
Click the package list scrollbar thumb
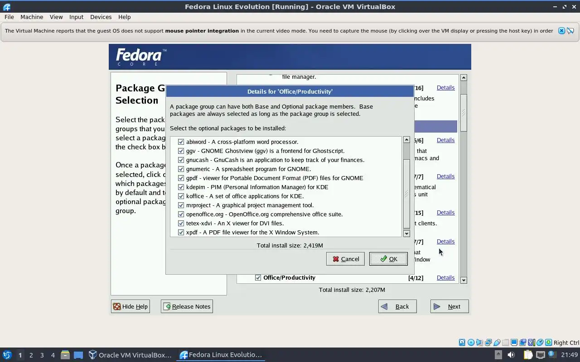tap(406, 194)
